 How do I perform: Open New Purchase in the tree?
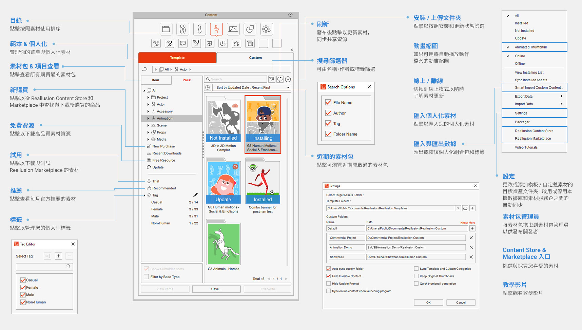click(x=163, y=146)
